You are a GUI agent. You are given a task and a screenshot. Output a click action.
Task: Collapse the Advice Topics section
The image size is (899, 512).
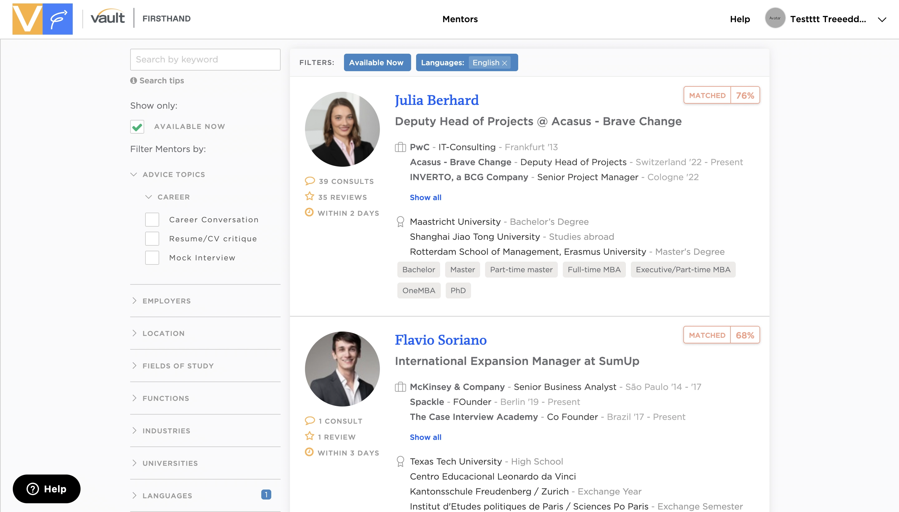tap(173, 175)
